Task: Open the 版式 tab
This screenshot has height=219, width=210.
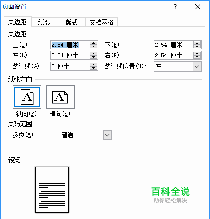Action: click(72, 22)
